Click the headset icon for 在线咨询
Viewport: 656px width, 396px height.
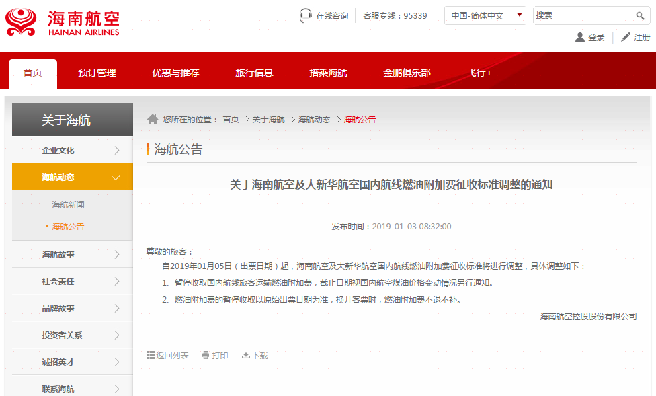(305, 16)
